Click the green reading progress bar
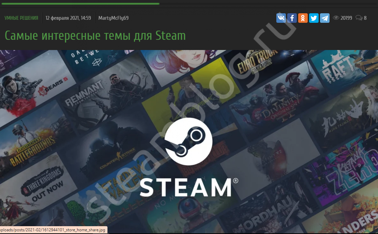Image resolution: width=378 pixels, height=234 pixels. (x=79, y=4)
